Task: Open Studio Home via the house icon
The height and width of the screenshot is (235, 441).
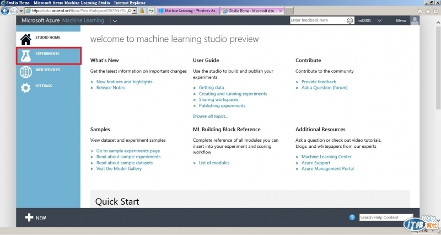Action: 25,40
